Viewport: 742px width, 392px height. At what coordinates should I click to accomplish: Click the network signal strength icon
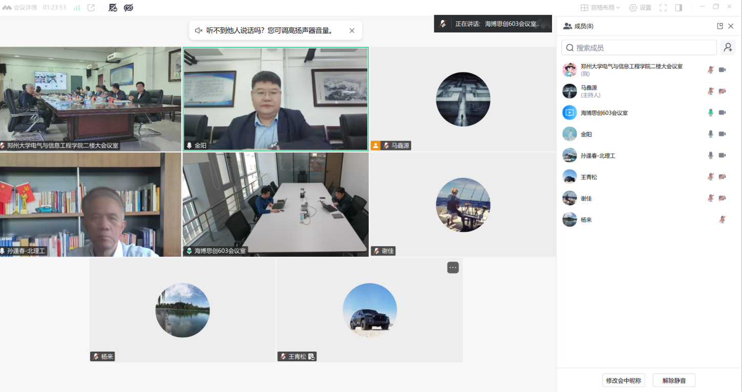(77, 8)
